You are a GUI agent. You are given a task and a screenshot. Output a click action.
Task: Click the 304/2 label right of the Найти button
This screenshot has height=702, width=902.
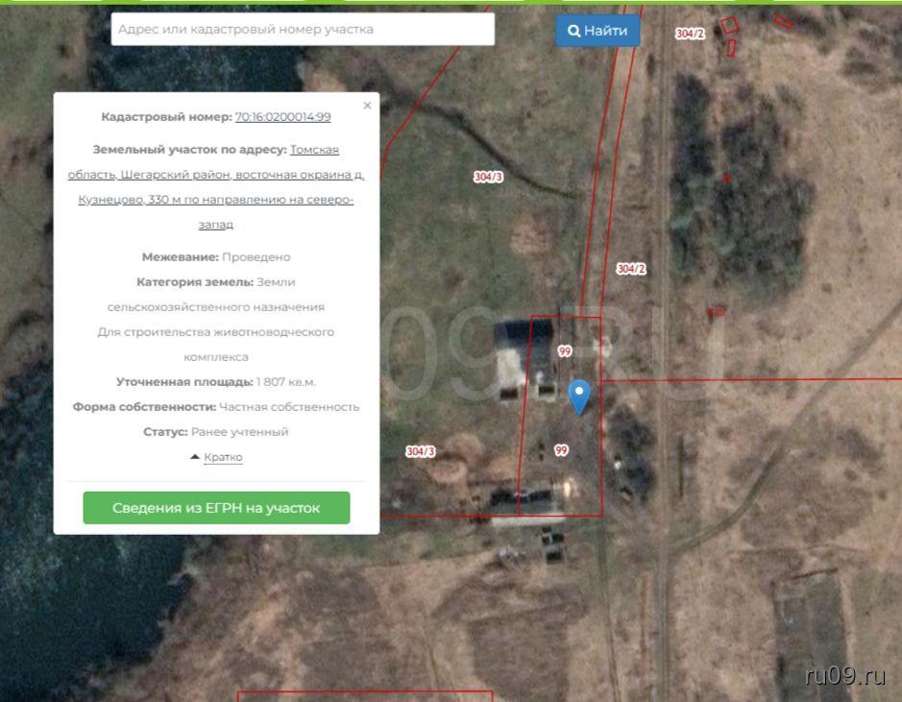(x=689, y=34)
